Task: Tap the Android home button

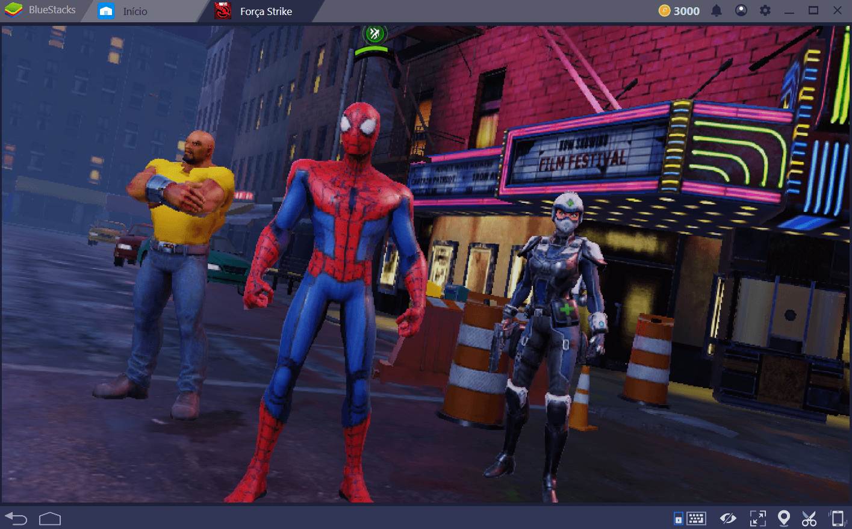Action: pyautogui.click(x=50, y=518)
